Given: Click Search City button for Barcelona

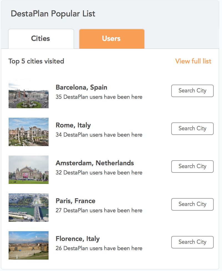Looking at the screenshot, I should tap(192, 91).
